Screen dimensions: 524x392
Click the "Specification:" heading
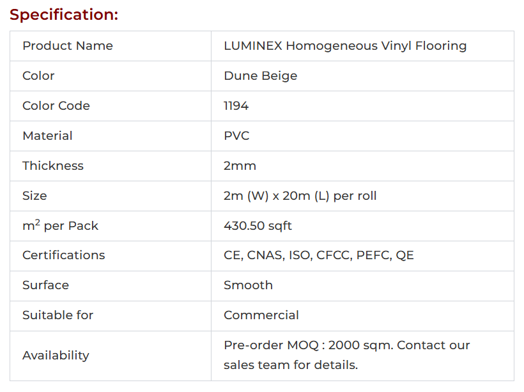(64, 15)
